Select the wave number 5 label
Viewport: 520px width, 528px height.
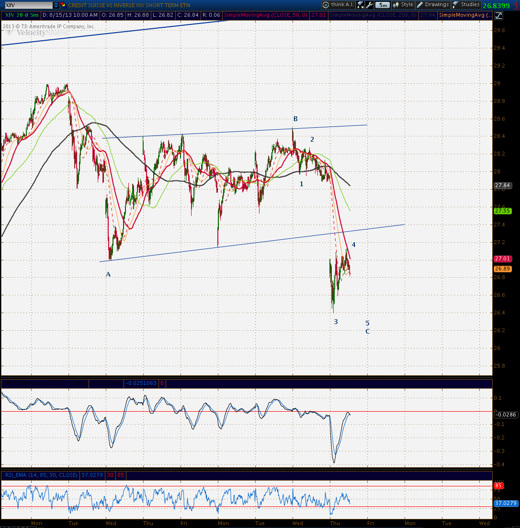[367, 323]
